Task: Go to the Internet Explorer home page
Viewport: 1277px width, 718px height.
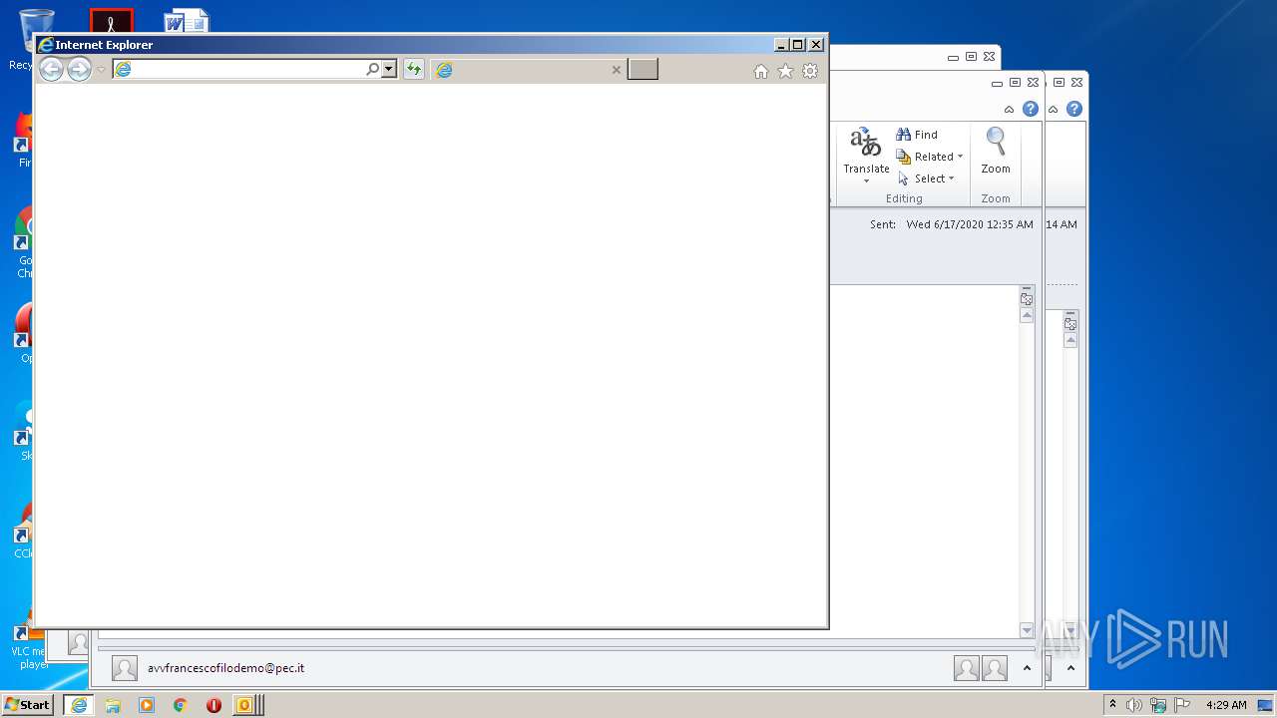Action: [761, 71]
